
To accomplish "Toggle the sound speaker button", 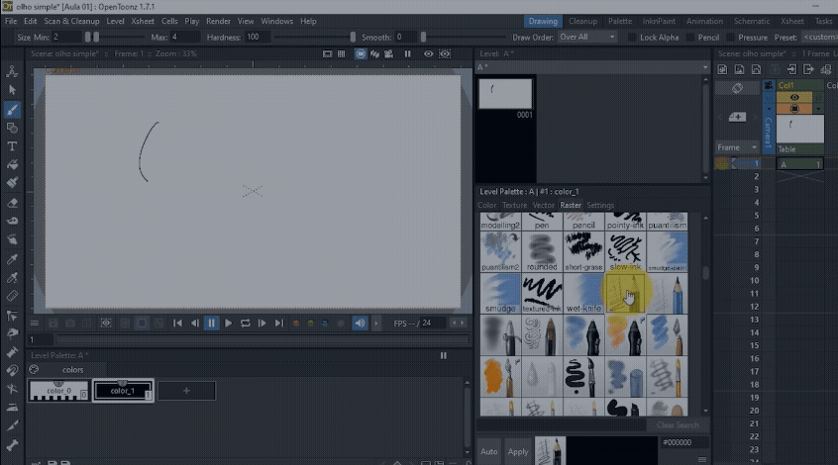I will 361,323.
